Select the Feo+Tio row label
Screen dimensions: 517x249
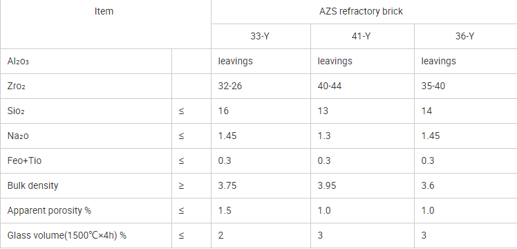coord(24,161)
